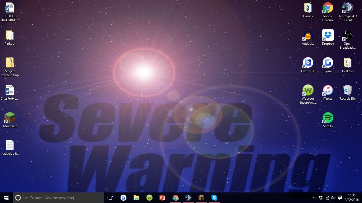Launch Audacity from the desktop
Image resolution: width=362 pixels, height=203 pixels.
tap(308, 38)
